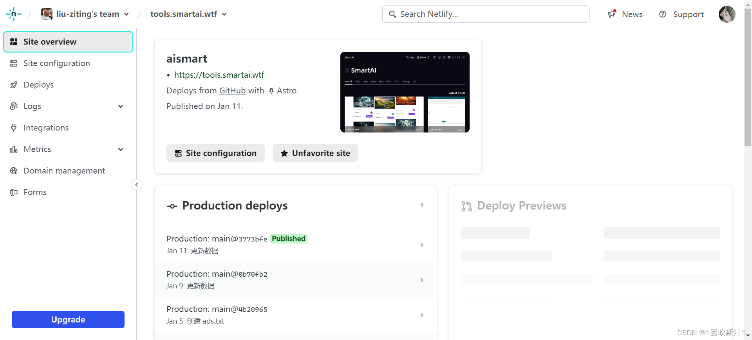Click the Deploy Previews pull request icon

tap(466, 206)
